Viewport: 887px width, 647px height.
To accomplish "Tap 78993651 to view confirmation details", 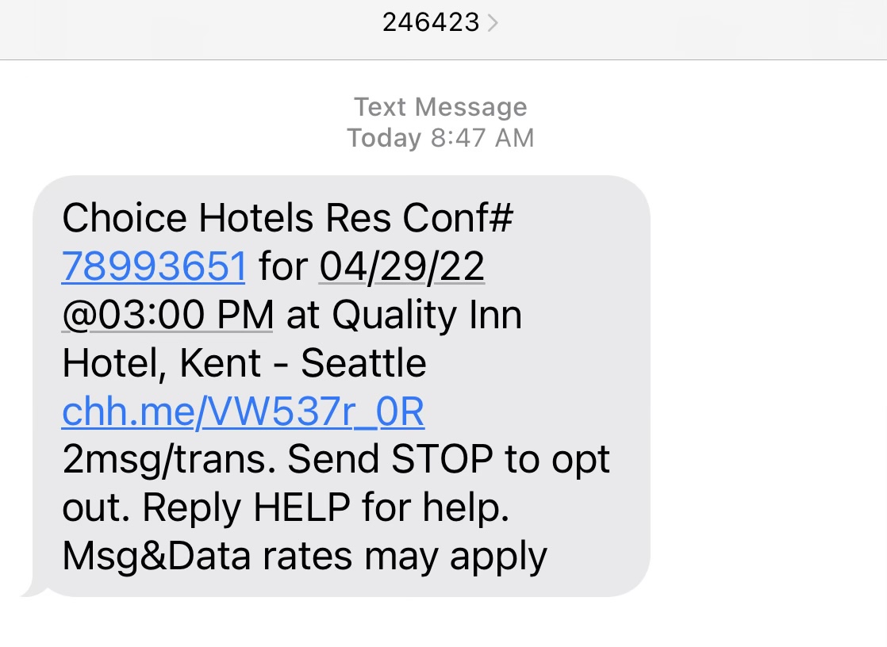I will tap(153, 266).
